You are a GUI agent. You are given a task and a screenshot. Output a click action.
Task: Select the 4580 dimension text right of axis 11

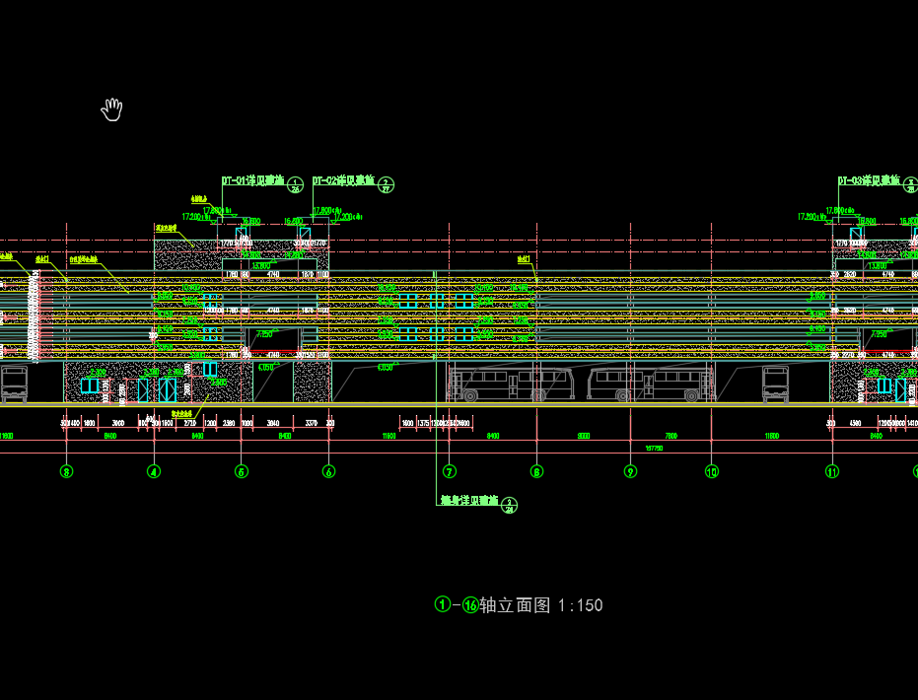pyautogui.click(x=855, y=423)
